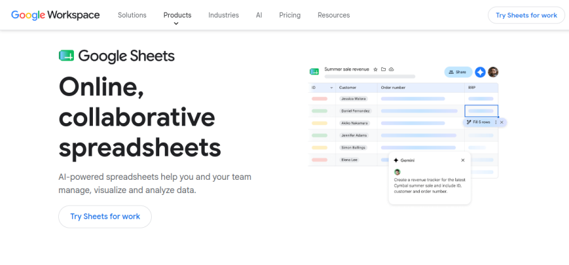The width and height of the screenshot is (569, 265).
Task: Select the Order number column header
Action: click(393, 88)
